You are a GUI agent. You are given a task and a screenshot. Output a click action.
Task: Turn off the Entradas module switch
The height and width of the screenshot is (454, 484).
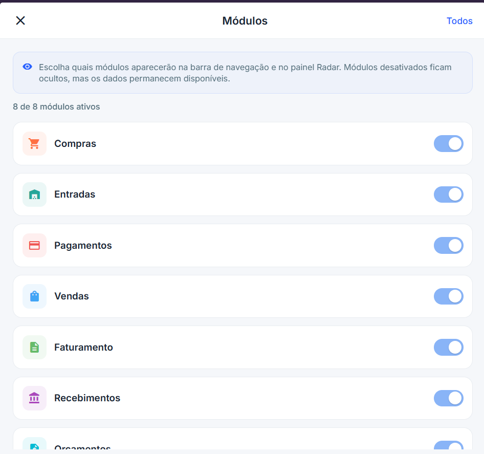point(448,194)
